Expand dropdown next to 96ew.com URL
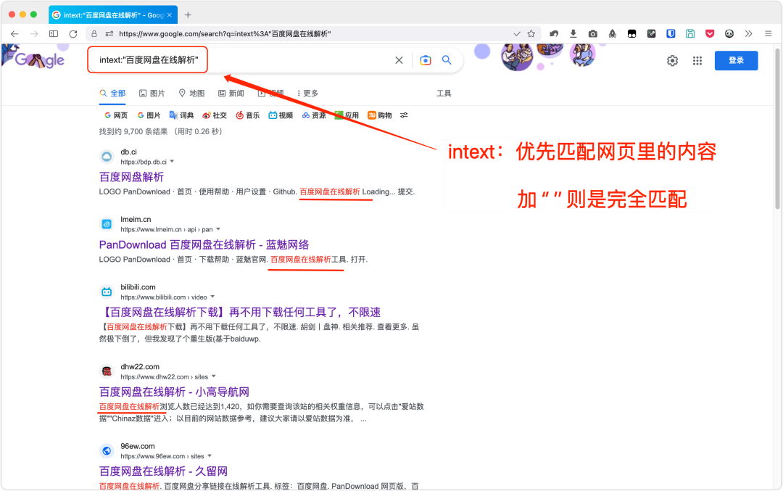Image resolution: width=783 pixels, height=491 pixels. click(210, 455)
